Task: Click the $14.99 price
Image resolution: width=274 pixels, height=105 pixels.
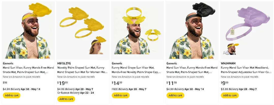Action: [117, 83]
